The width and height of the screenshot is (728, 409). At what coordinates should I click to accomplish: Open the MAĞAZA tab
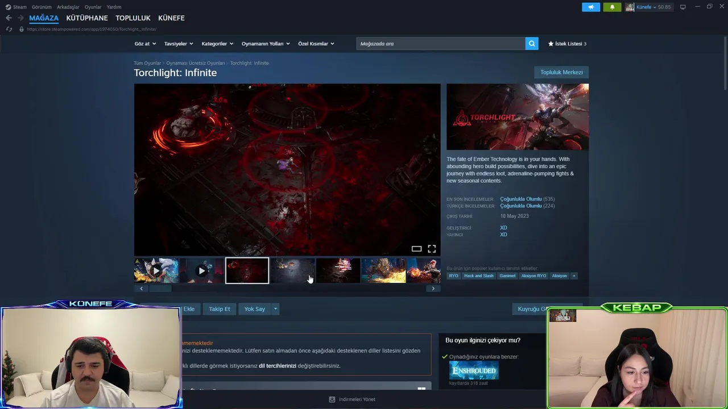click(x=44, y=18)
